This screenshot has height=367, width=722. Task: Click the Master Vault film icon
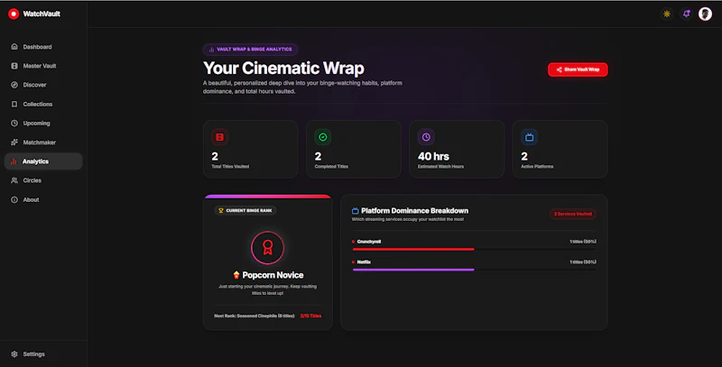14,66
